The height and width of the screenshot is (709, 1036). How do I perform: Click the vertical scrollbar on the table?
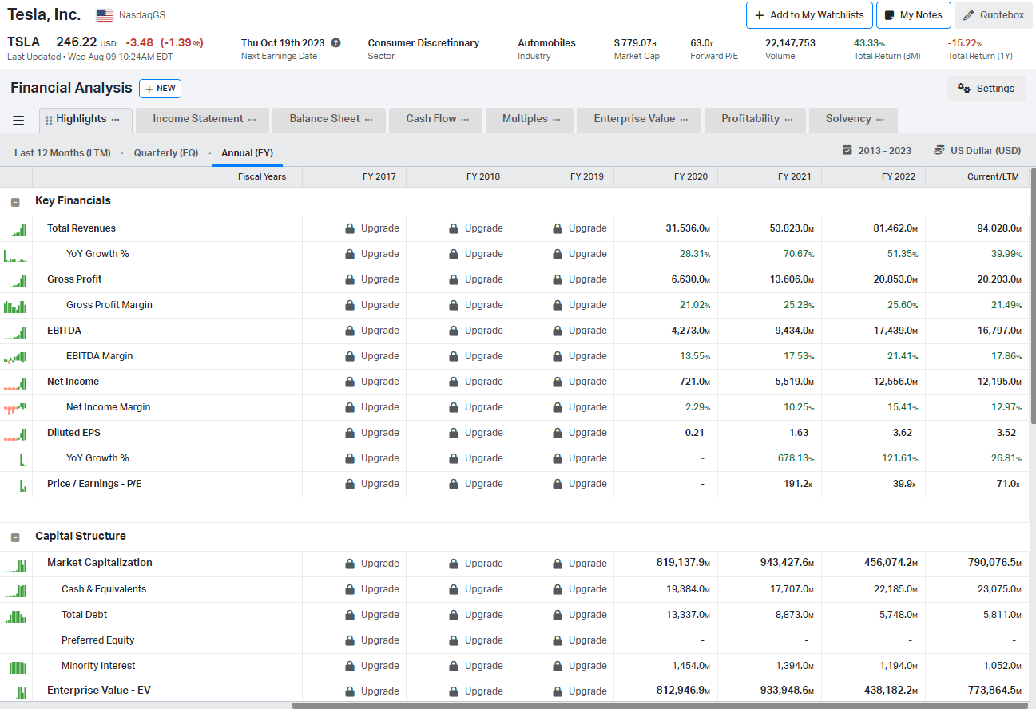pos(1033,295)
